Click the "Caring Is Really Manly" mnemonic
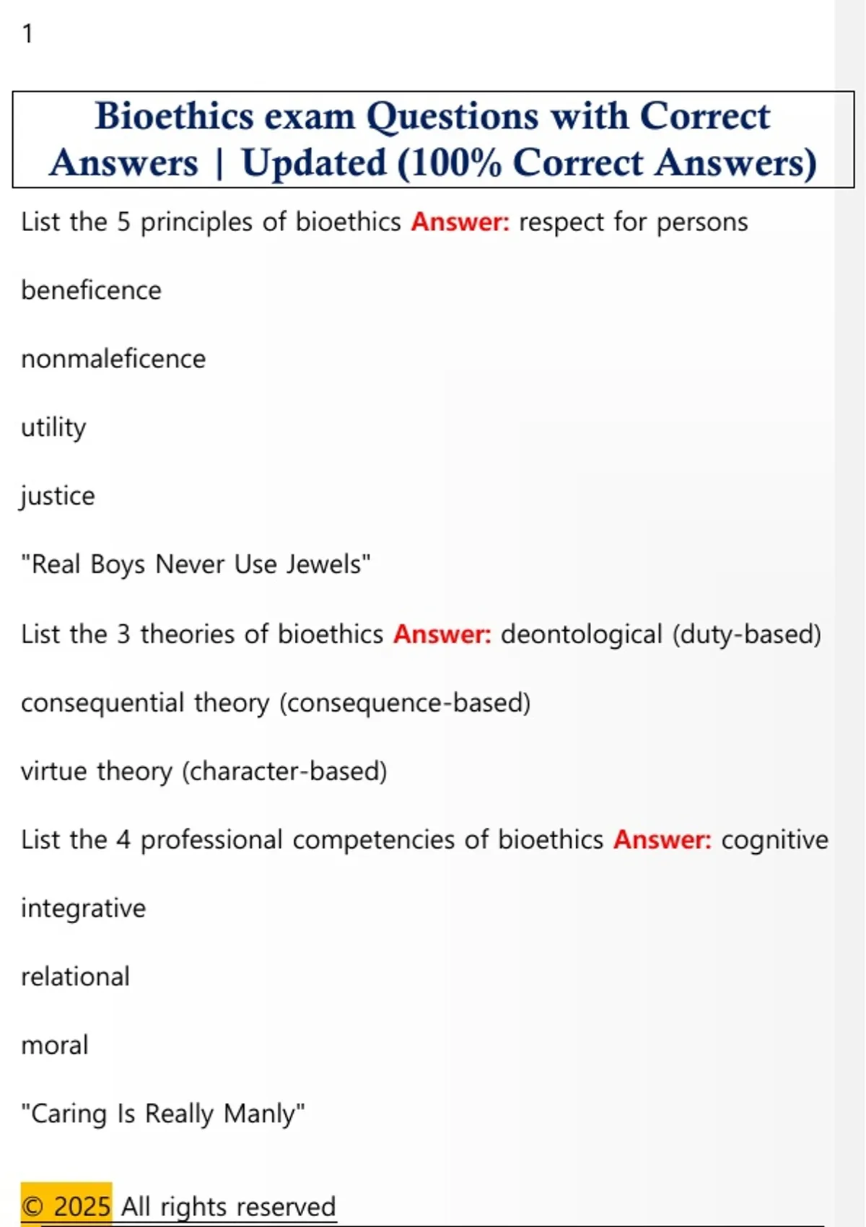 tap(162, 1114)
